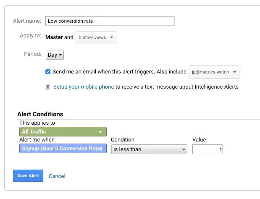Expand the Period 'Day' dropdown
This screenshot has width=260, height=199.
(55, 55)
